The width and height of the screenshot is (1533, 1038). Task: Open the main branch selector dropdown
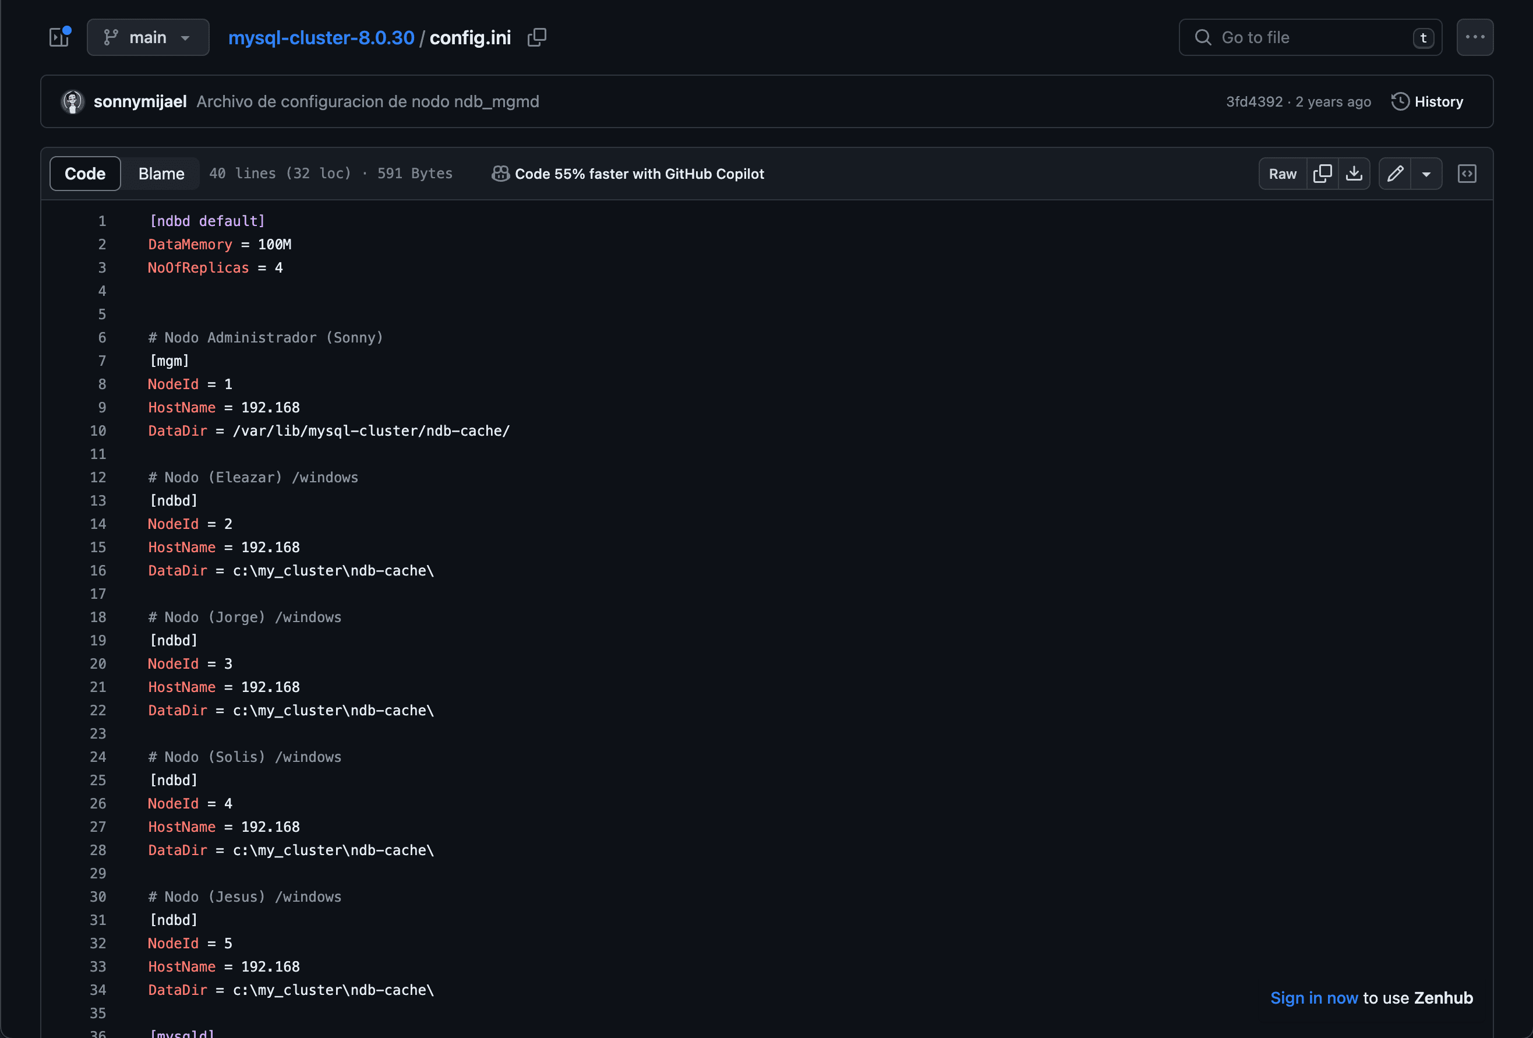[x=148, y=37]
